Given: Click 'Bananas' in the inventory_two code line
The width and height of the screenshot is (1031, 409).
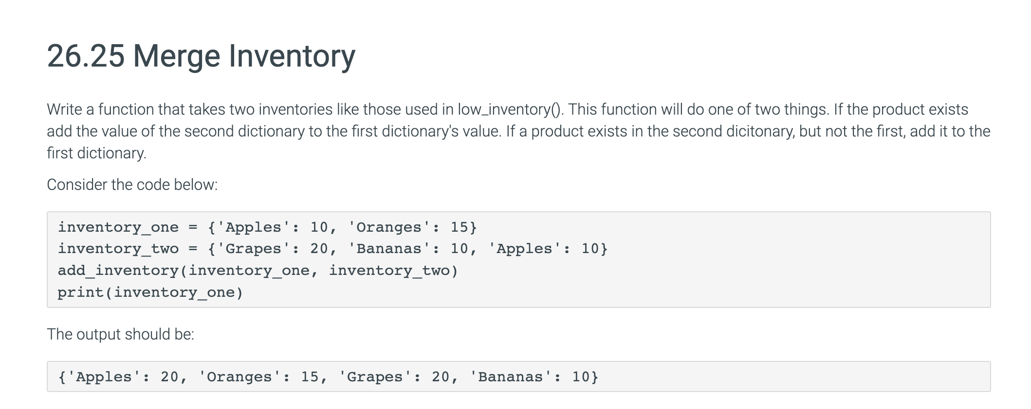Looking at the screenshot, I should [388, 249].
